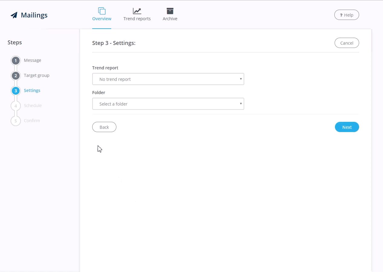Jump to the Message step label
This screenshot has height=272, width=383.
click(32, 60)
